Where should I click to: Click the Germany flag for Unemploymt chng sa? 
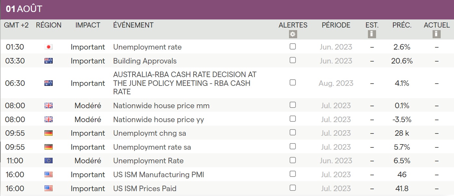click(48, 133)
